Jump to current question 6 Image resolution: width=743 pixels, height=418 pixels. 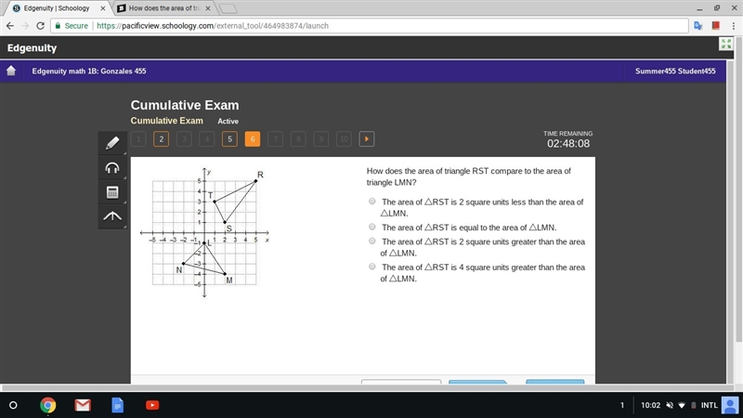pos(253,138)
